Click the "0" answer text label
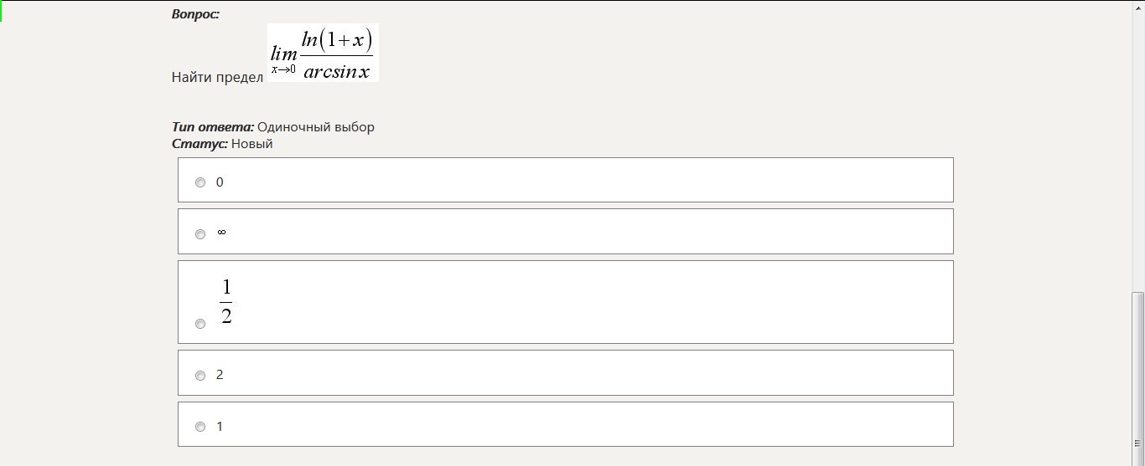Image resolution: width=1145 pixels, height=466 pixels. (220, 182)
